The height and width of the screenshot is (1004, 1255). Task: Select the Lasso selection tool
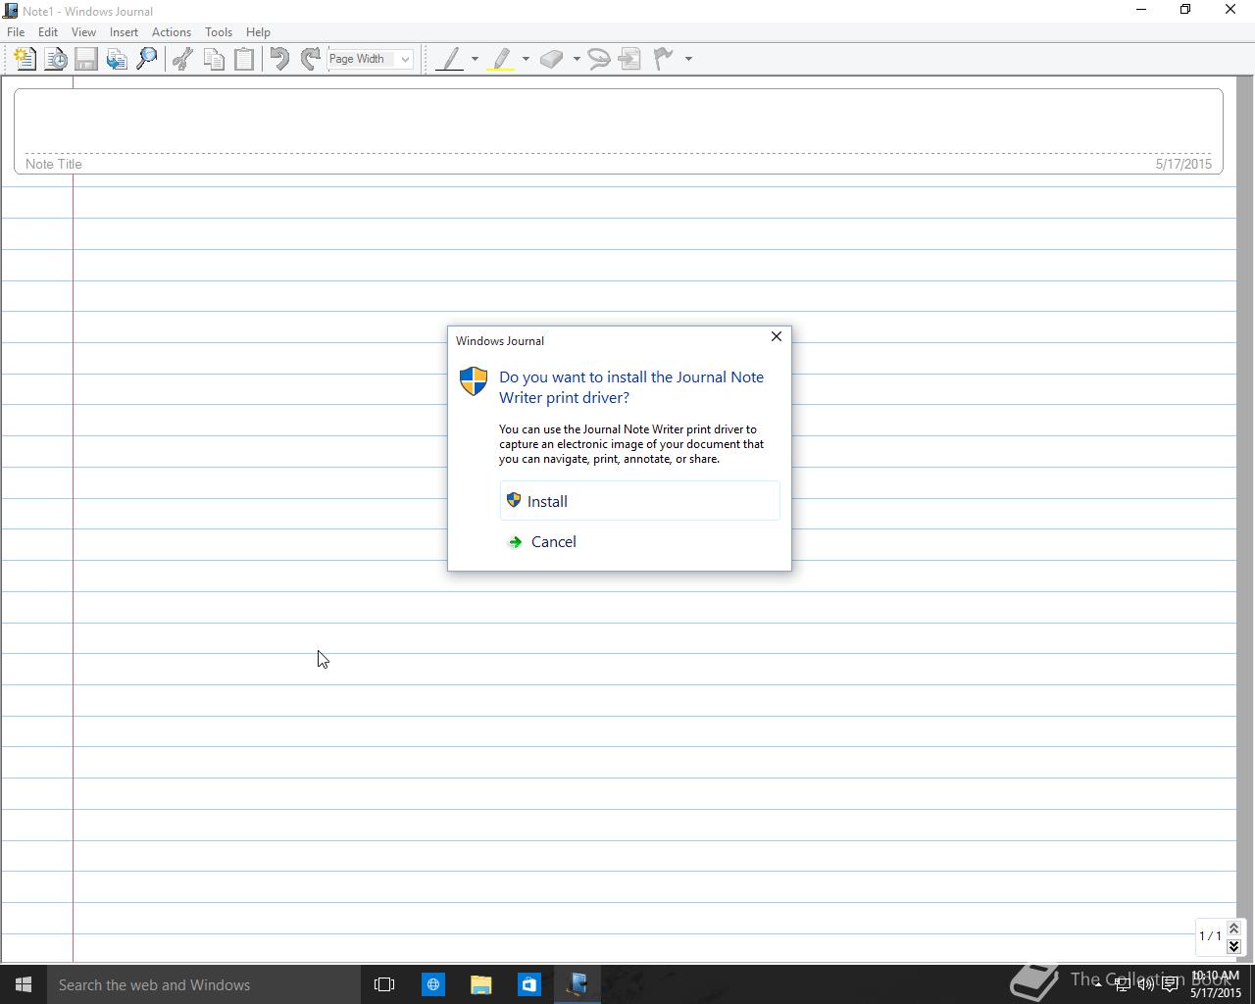coord(599,59)
